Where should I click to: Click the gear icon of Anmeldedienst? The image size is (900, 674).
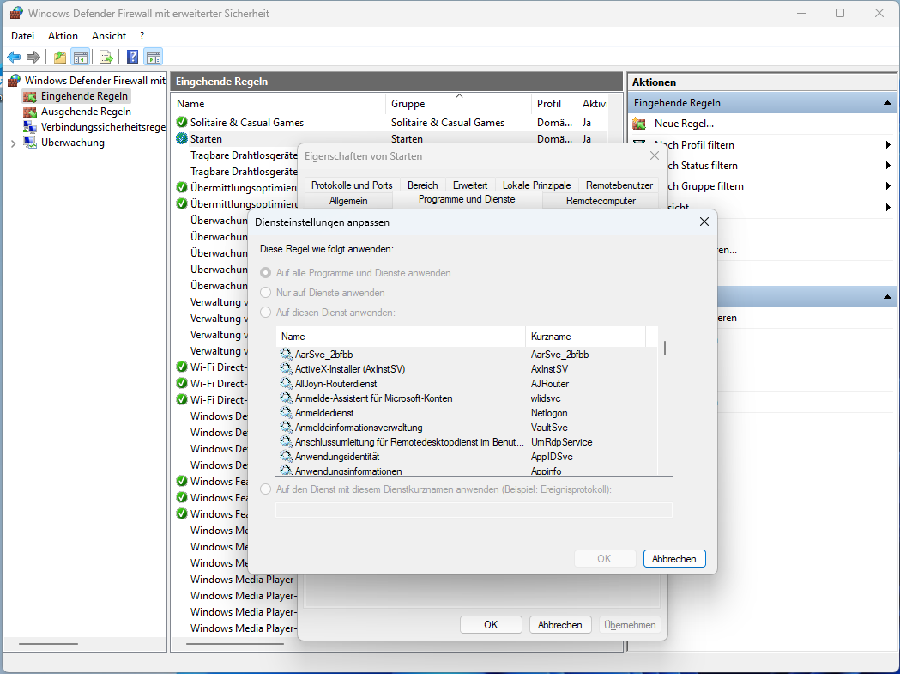click(x=286, y=413)
